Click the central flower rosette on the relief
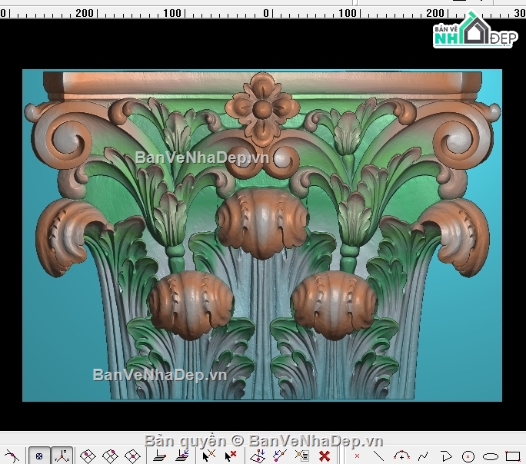Screen dimensions: 526x464 263,109
